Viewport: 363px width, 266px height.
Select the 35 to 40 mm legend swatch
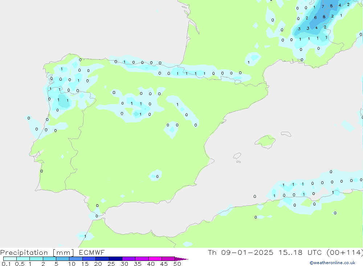[x=142, y=259]
